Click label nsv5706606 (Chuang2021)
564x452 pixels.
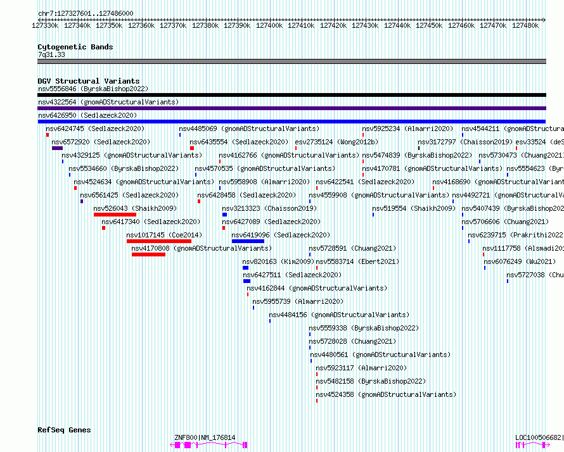[x=505, y=222]
